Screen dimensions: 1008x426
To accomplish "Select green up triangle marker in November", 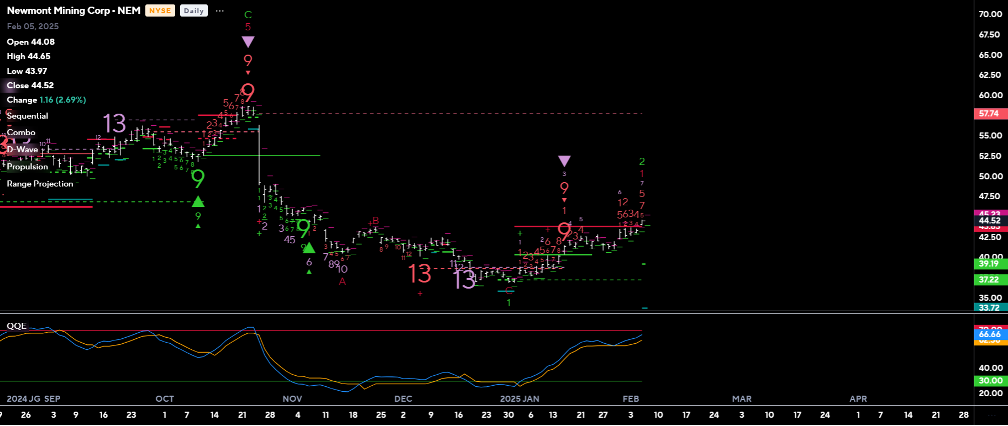I will point(309,248).
